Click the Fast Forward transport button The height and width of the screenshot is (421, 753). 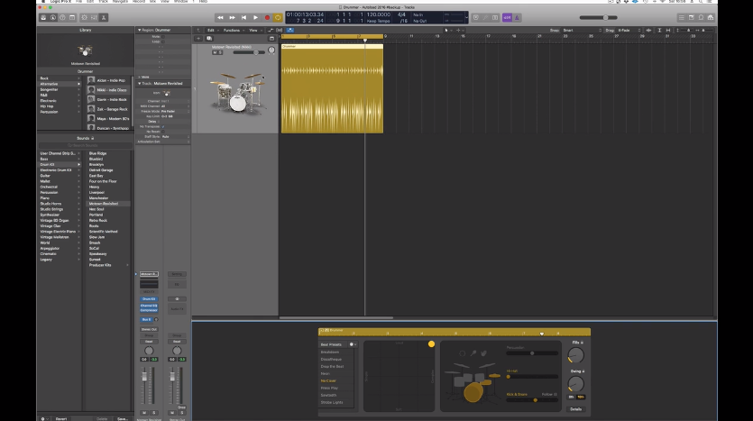[x=232, y=18]
